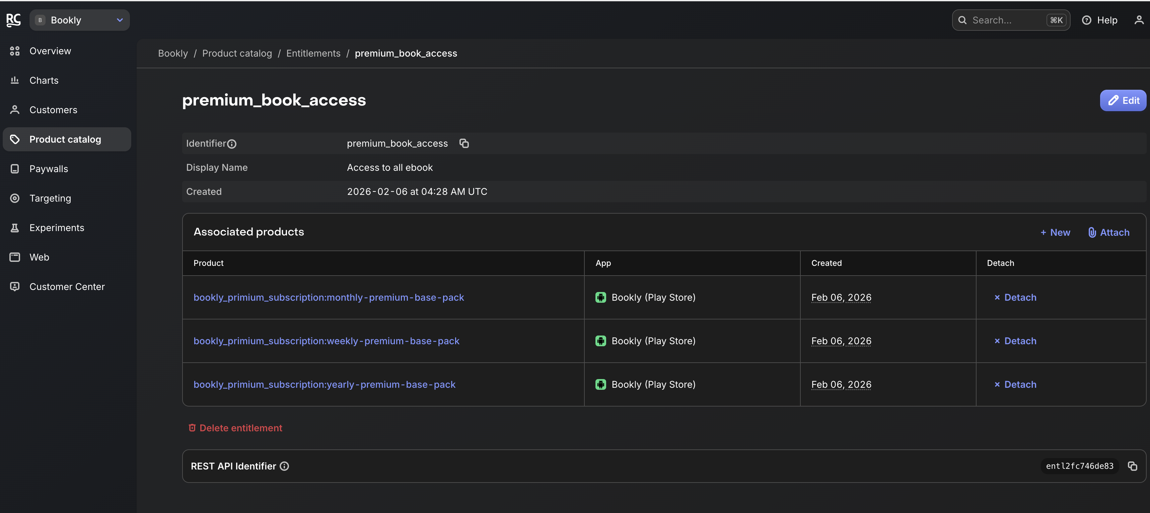Click the Attach products button

click(1108, 232)
